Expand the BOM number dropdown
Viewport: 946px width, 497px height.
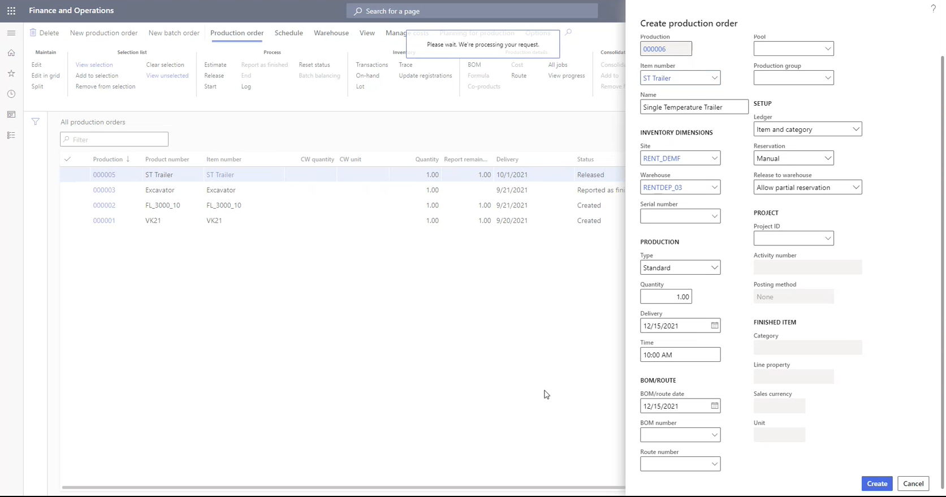pos(715,435)
